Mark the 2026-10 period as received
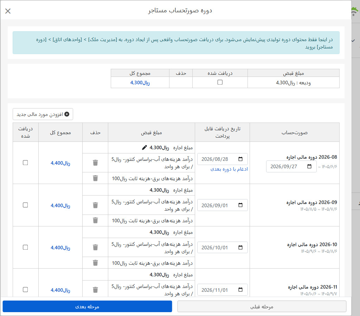 (x=25, y=247)
